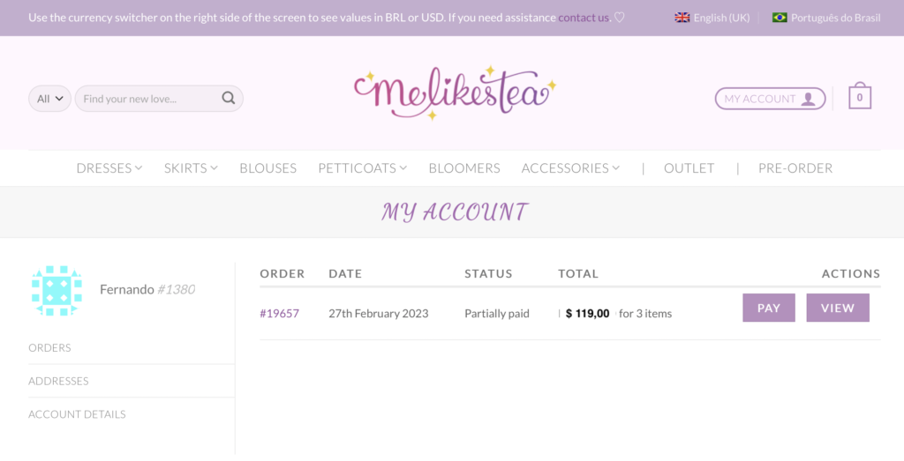The width and height of the screenshot is (904, 461).
Task: Expand the Skirts menu
Action: [x=191, y=168]
